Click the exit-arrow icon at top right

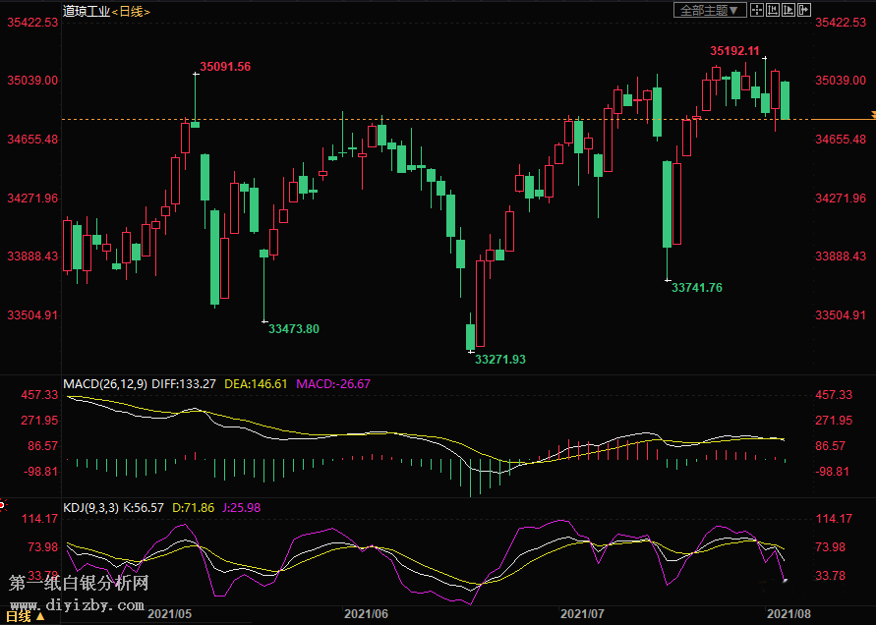pyautogui.click(x=804, y=10)
